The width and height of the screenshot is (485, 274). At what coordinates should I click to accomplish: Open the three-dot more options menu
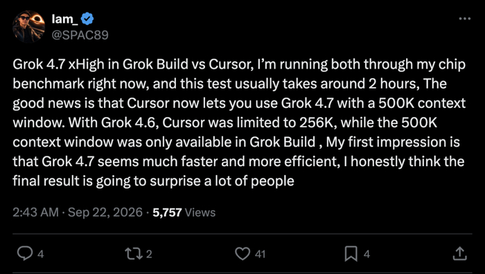pyautogui.click(x=465, y=19)
